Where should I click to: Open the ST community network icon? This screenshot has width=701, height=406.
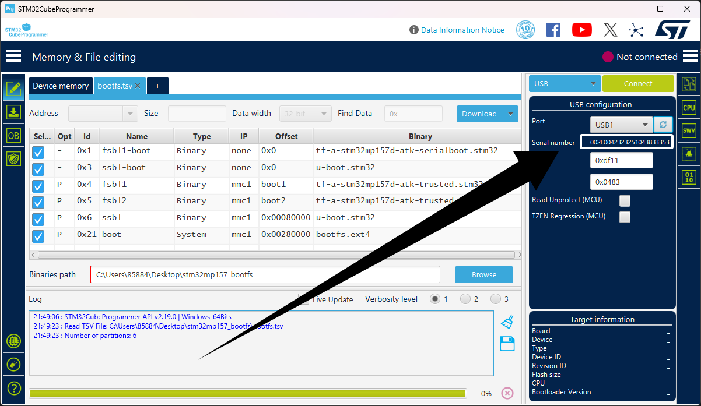coord(636,30)
